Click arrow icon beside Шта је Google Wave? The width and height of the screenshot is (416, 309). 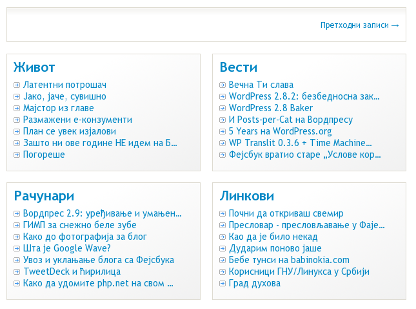click(17, 249)
